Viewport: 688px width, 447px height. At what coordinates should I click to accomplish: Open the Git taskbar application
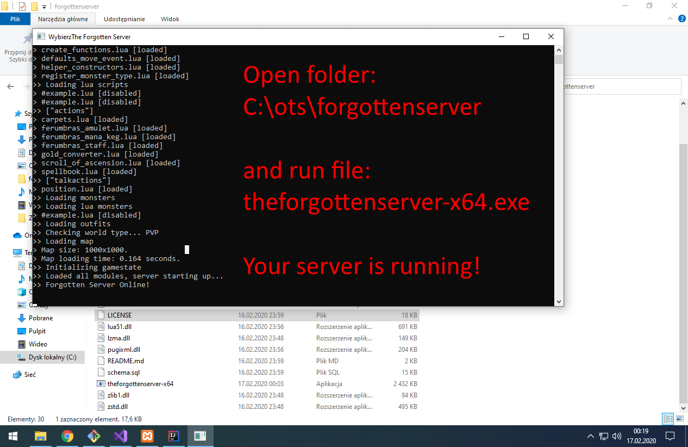pyautogui.click(x=93, y=436)
